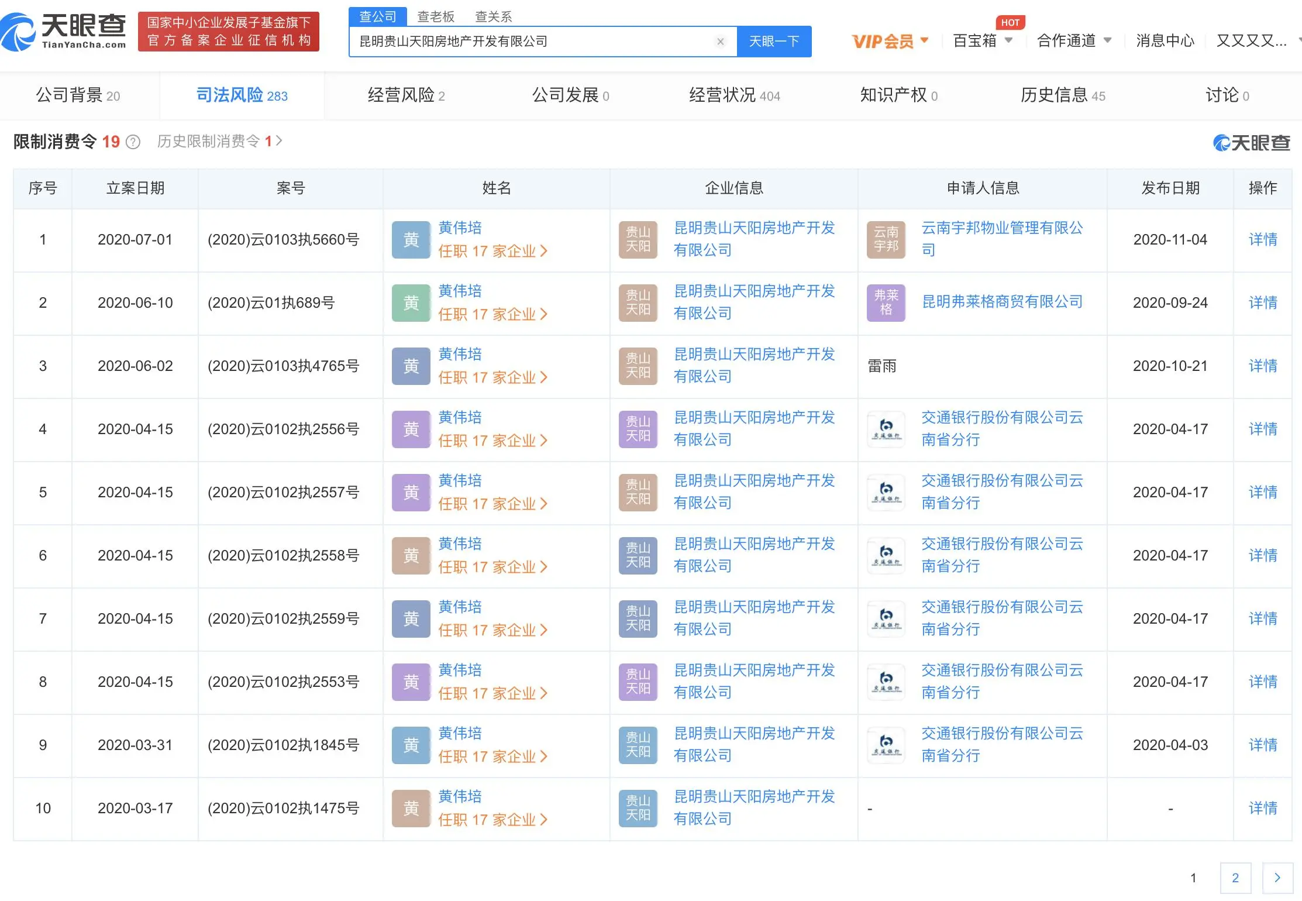Image resolution: width=1302 pixels, height=901 pixels.
Task: Open 公司背景 20 tab
Action: point(78,95)
